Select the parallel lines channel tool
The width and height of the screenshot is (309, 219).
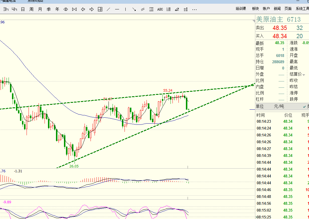(143, 9)
